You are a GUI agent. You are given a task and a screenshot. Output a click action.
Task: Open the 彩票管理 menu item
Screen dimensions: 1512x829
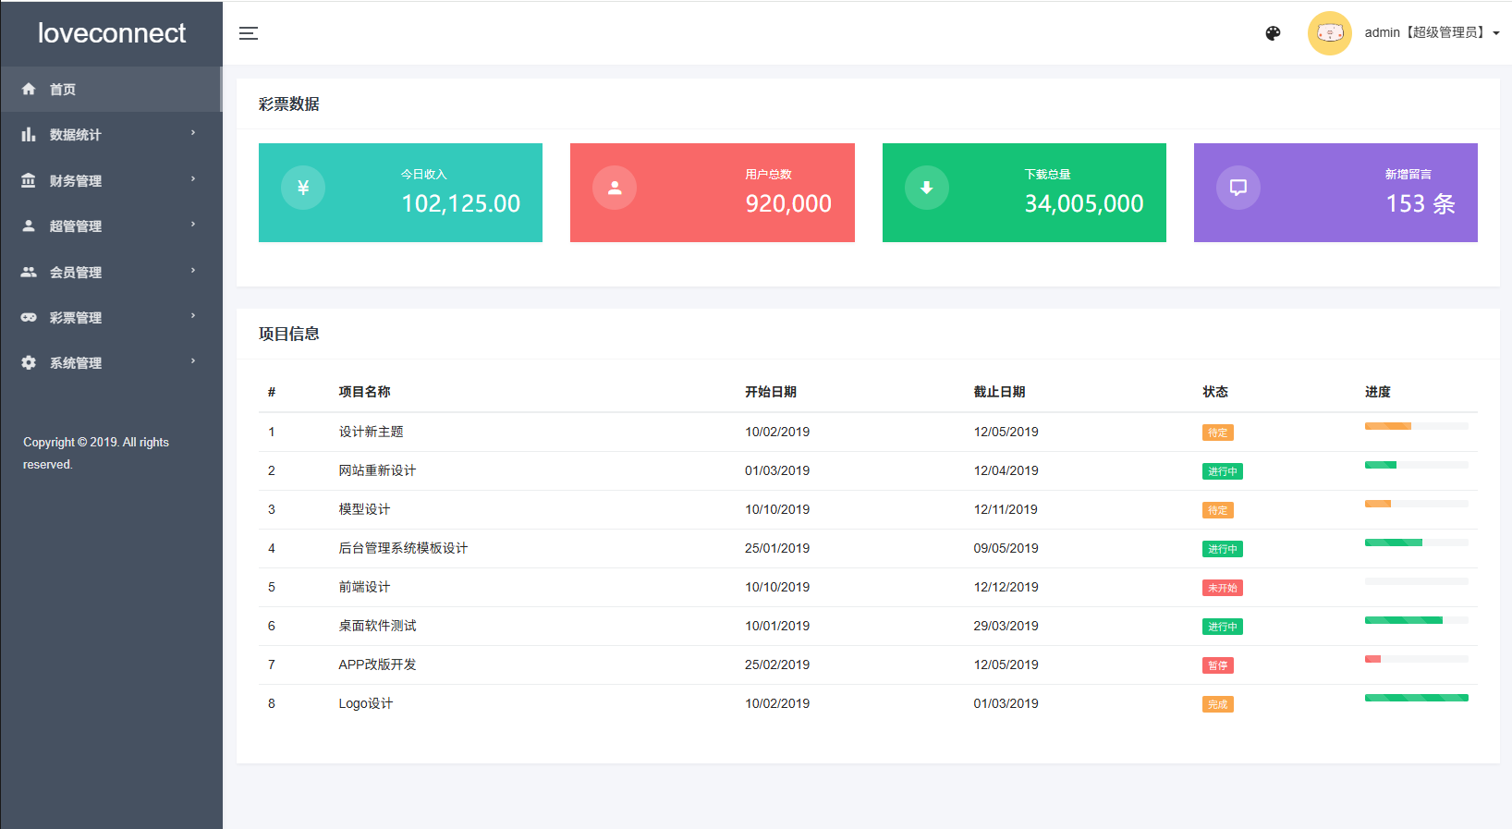76,318
